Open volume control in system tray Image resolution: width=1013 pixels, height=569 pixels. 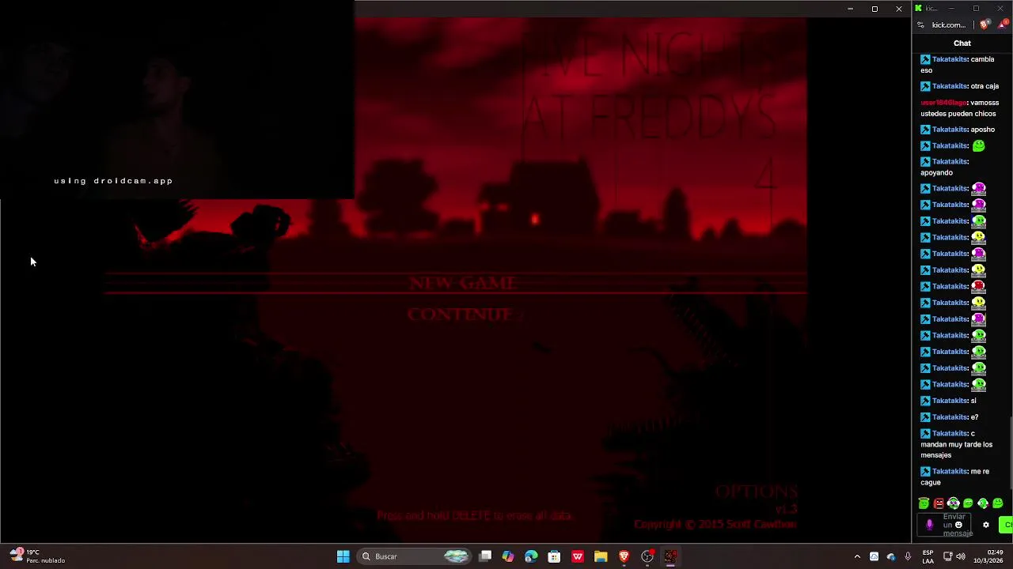pos(961,556)
